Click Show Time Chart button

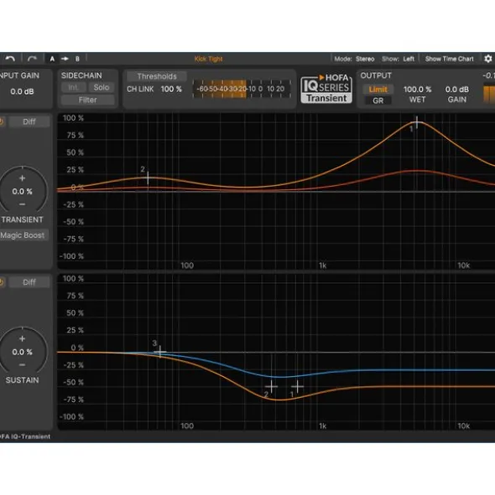click(x=449, y=59)
